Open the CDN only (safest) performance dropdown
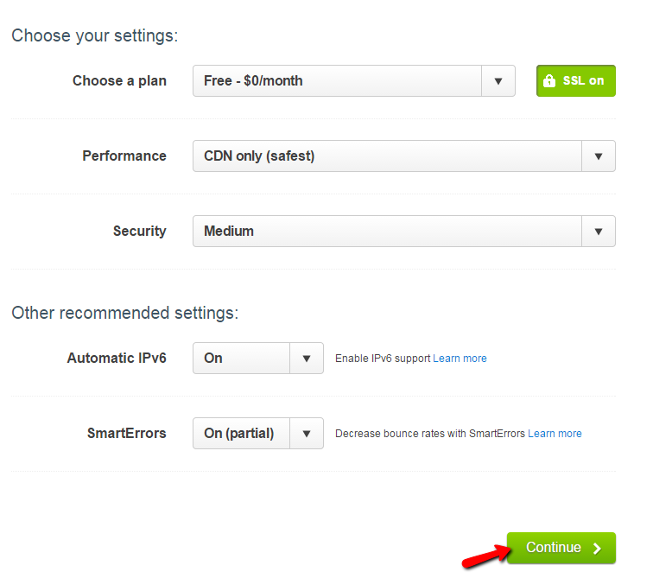The width and height of the screenshot is (653, 578). (404, 156)
